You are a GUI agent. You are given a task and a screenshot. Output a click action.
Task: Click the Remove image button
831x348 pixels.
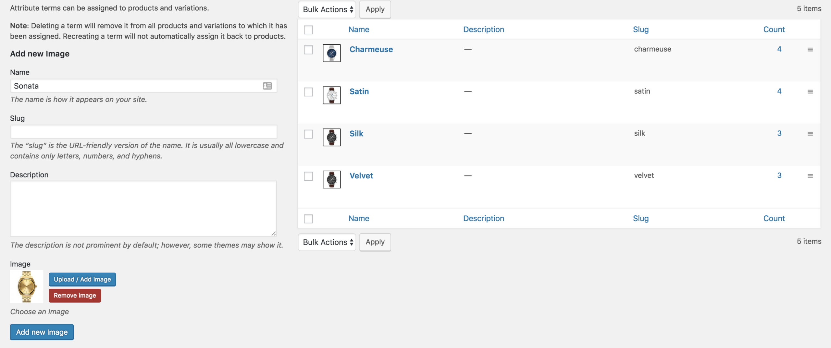pos(75,295)
